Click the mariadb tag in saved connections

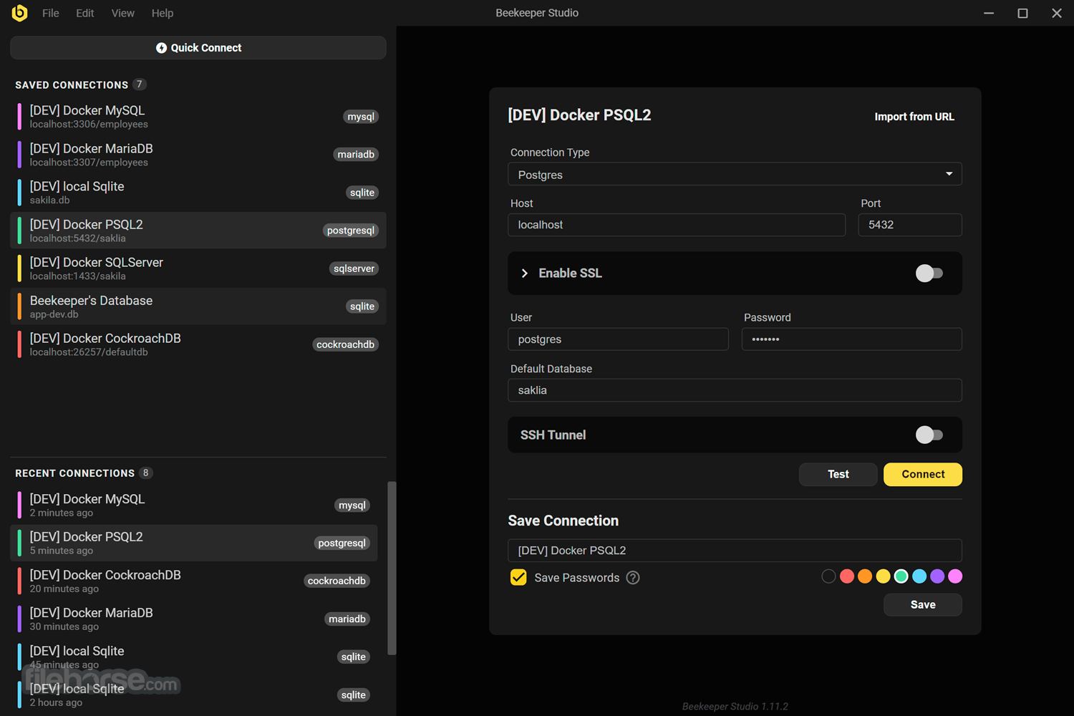pyautogui.click(x=356, y=155)
